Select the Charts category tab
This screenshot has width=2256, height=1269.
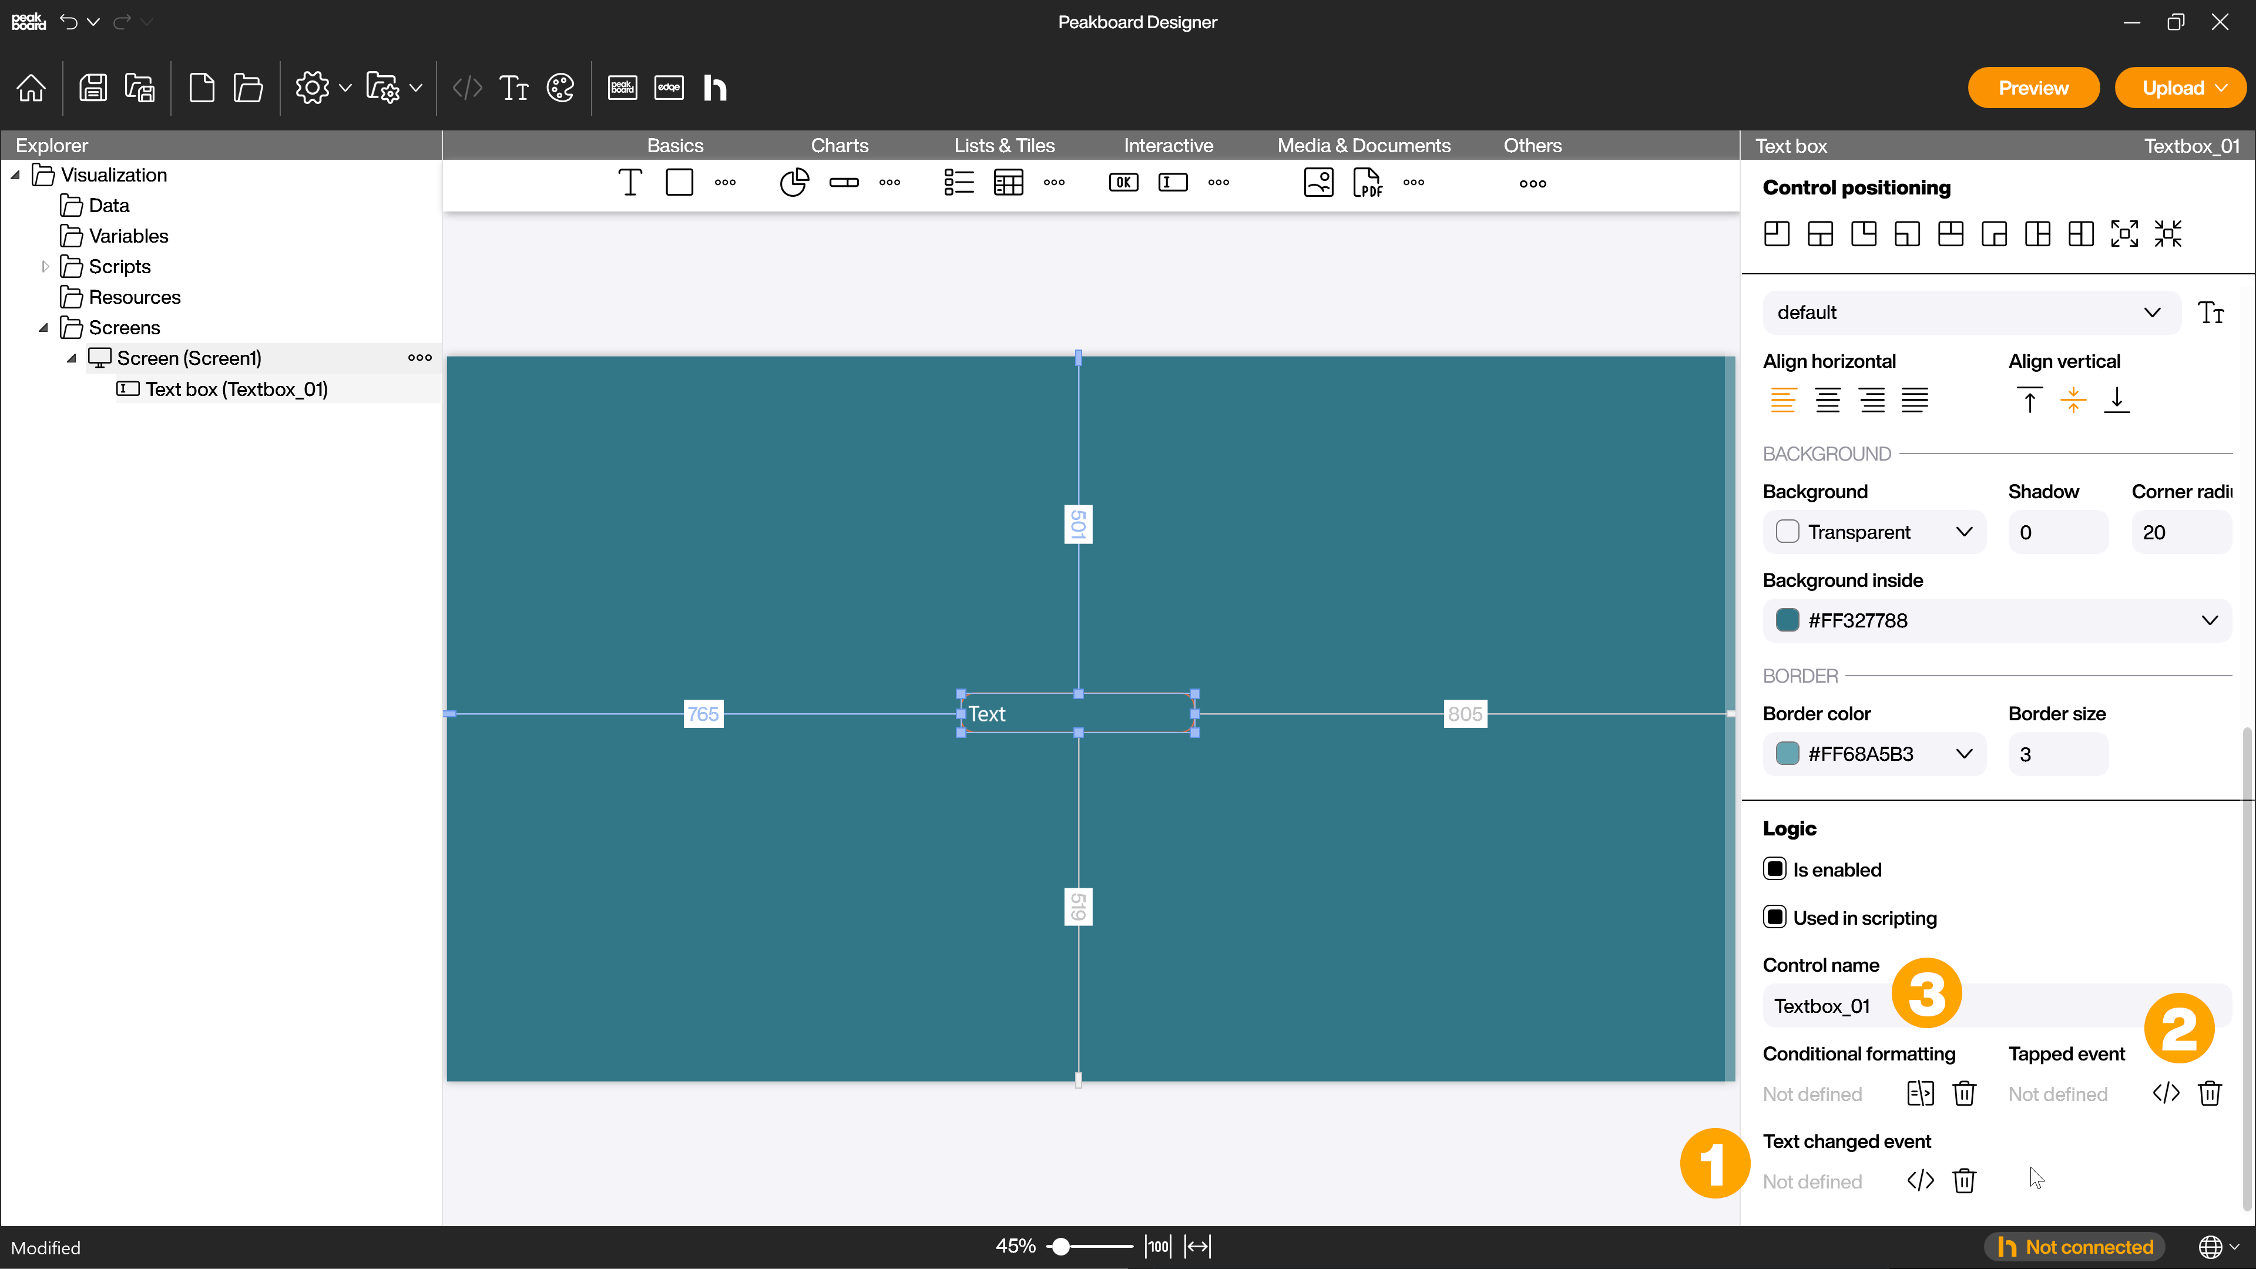(839, 145)
